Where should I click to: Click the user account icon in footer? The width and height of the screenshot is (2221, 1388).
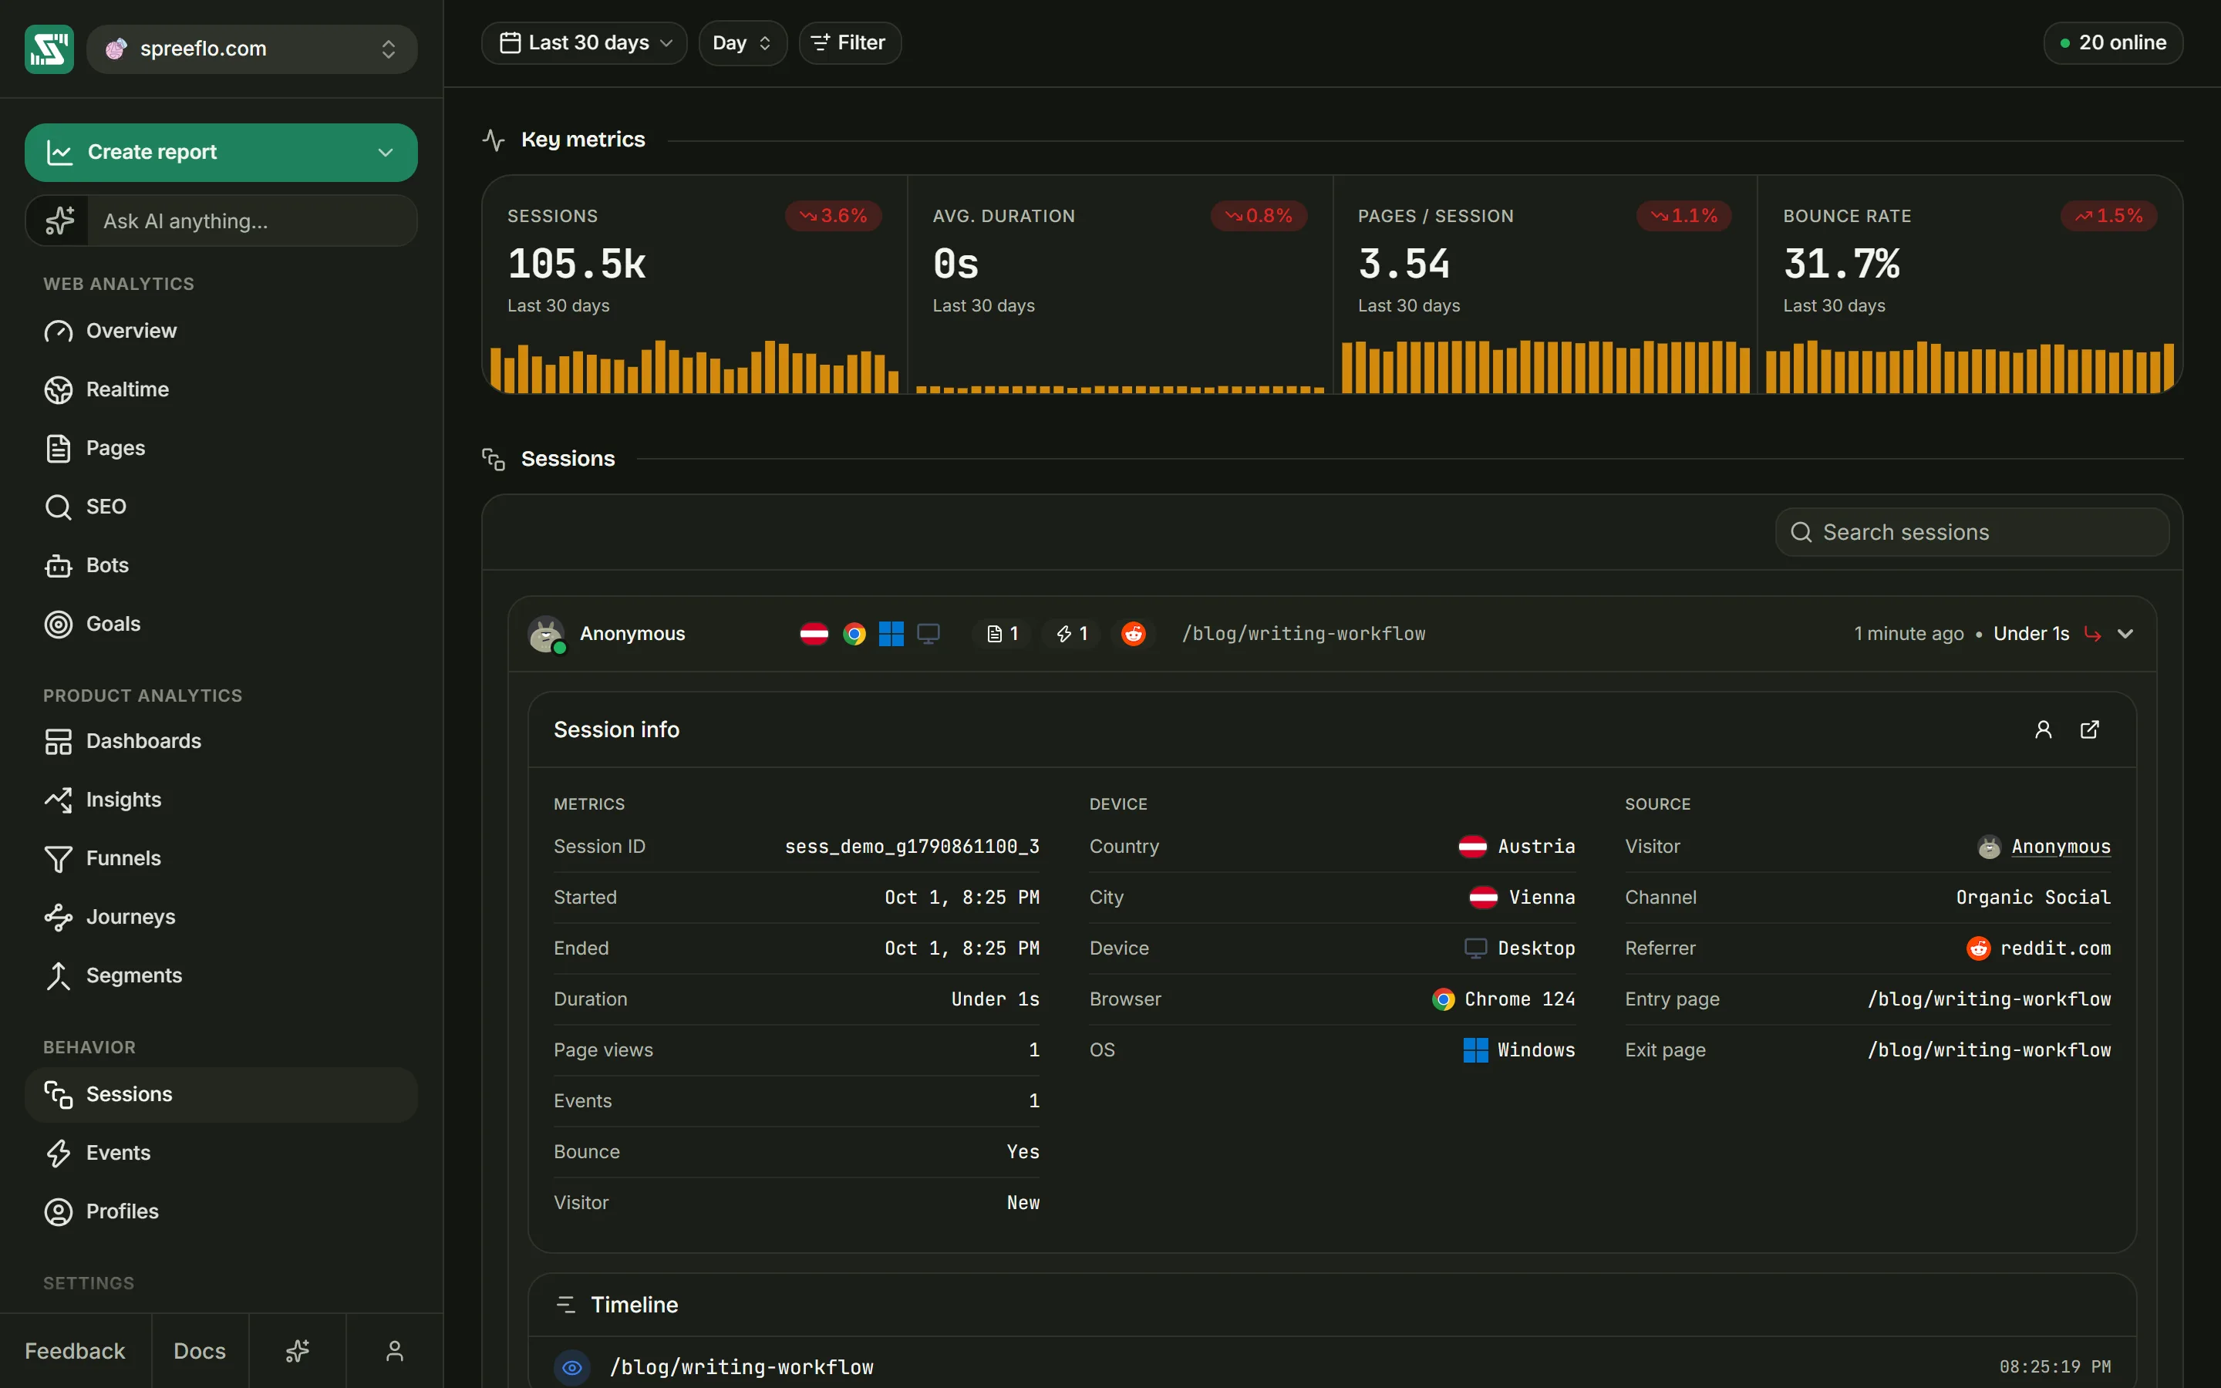coord(395,1350)
